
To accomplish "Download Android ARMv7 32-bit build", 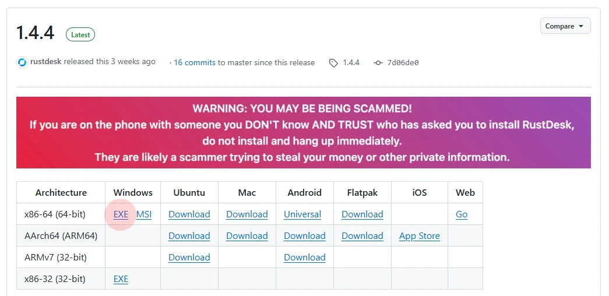I will (x=305, y=258).
